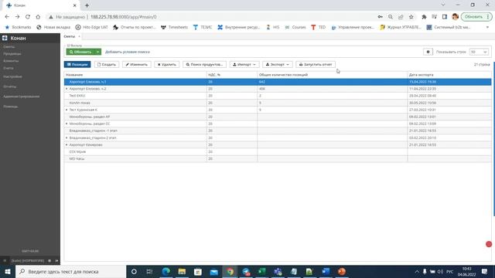Viewport: 495px width, 278px height.
Task: Open the saved passwords key icon
Action: [x=380, y=17]
